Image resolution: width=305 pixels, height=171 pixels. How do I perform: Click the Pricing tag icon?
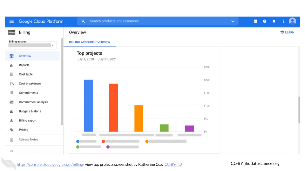(11, 130)
